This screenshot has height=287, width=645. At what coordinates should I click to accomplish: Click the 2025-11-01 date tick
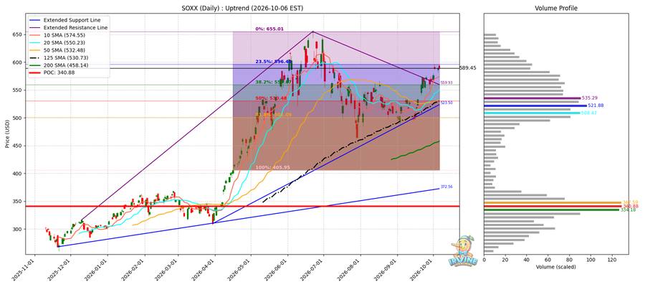pos(24,269)
